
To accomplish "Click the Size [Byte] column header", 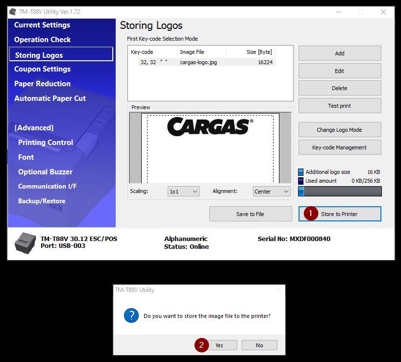I will (251, 52).
